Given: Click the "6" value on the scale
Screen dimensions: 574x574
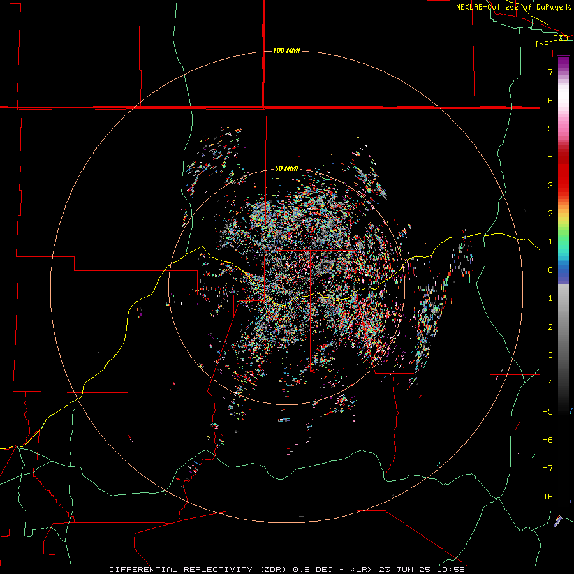Looking at the screenshot, I should coord(550,100).
